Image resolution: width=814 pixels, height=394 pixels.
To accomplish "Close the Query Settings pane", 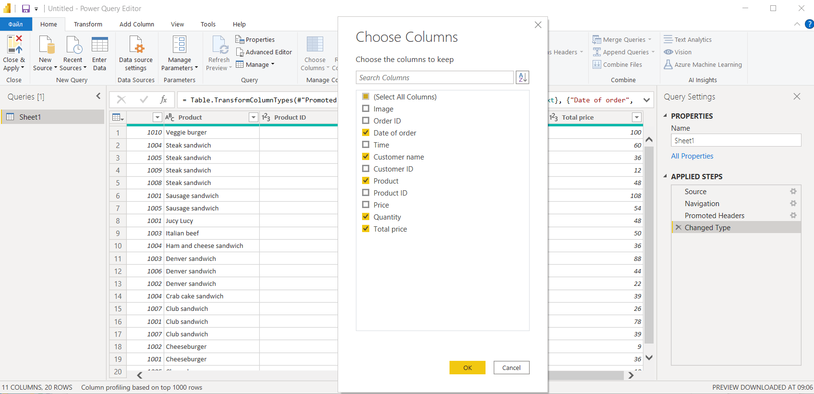I will [x=797, y=97].
